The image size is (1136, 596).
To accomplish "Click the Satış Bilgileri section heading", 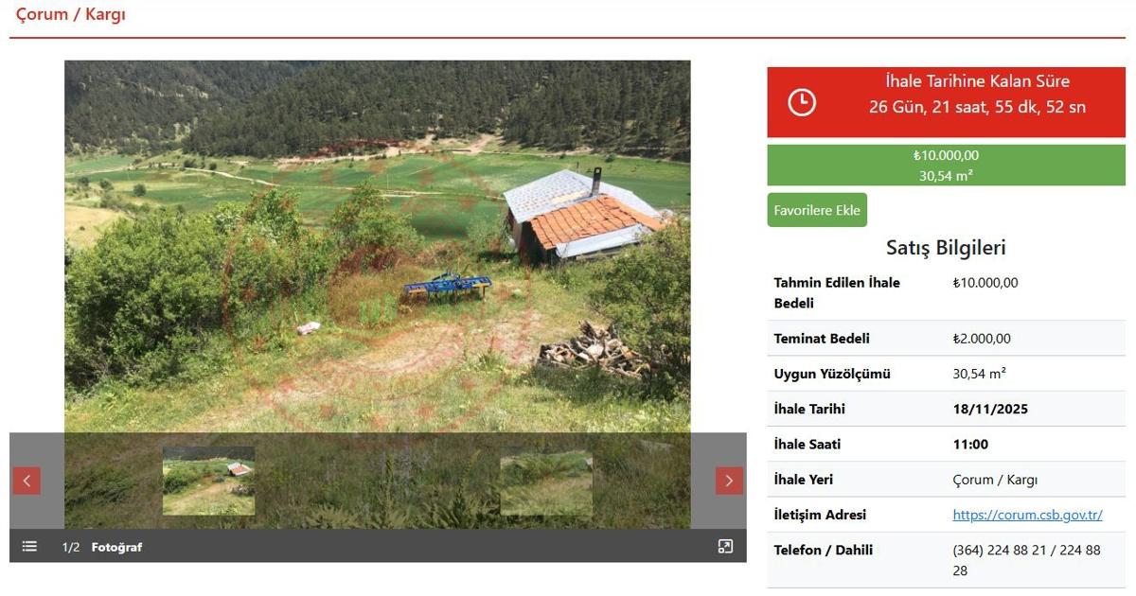I will coord(946,248).
